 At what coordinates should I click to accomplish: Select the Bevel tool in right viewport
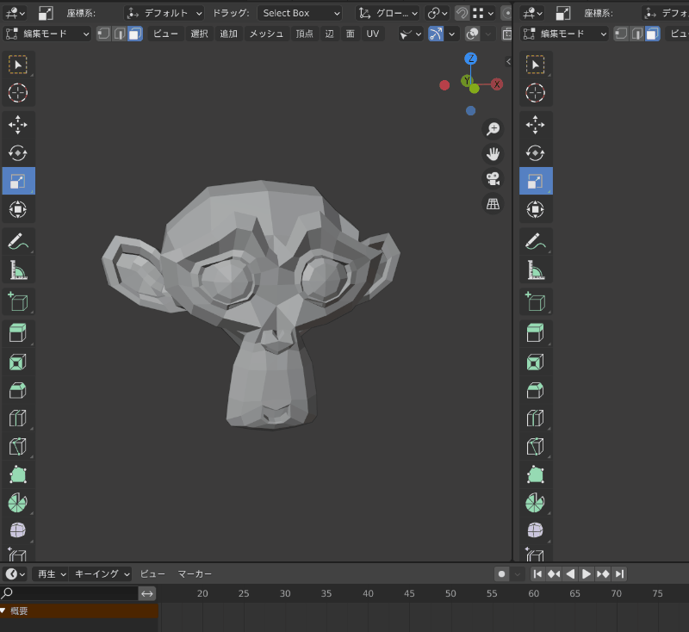click(x=536, y=390)
